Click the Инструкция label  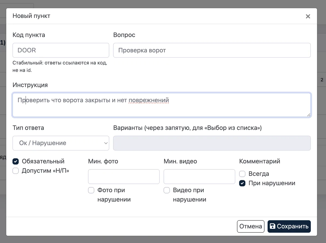pyautogui.click(x=30, y=85)
